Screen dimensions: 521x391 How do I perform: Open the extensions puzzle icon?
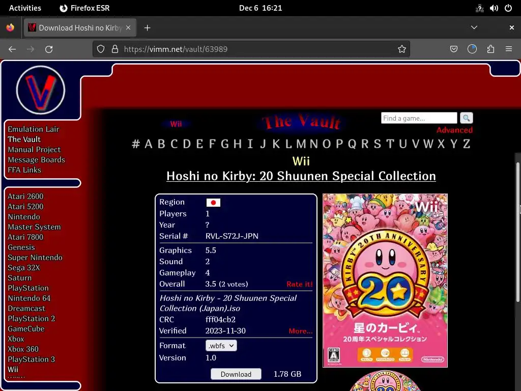click(490, 49)
